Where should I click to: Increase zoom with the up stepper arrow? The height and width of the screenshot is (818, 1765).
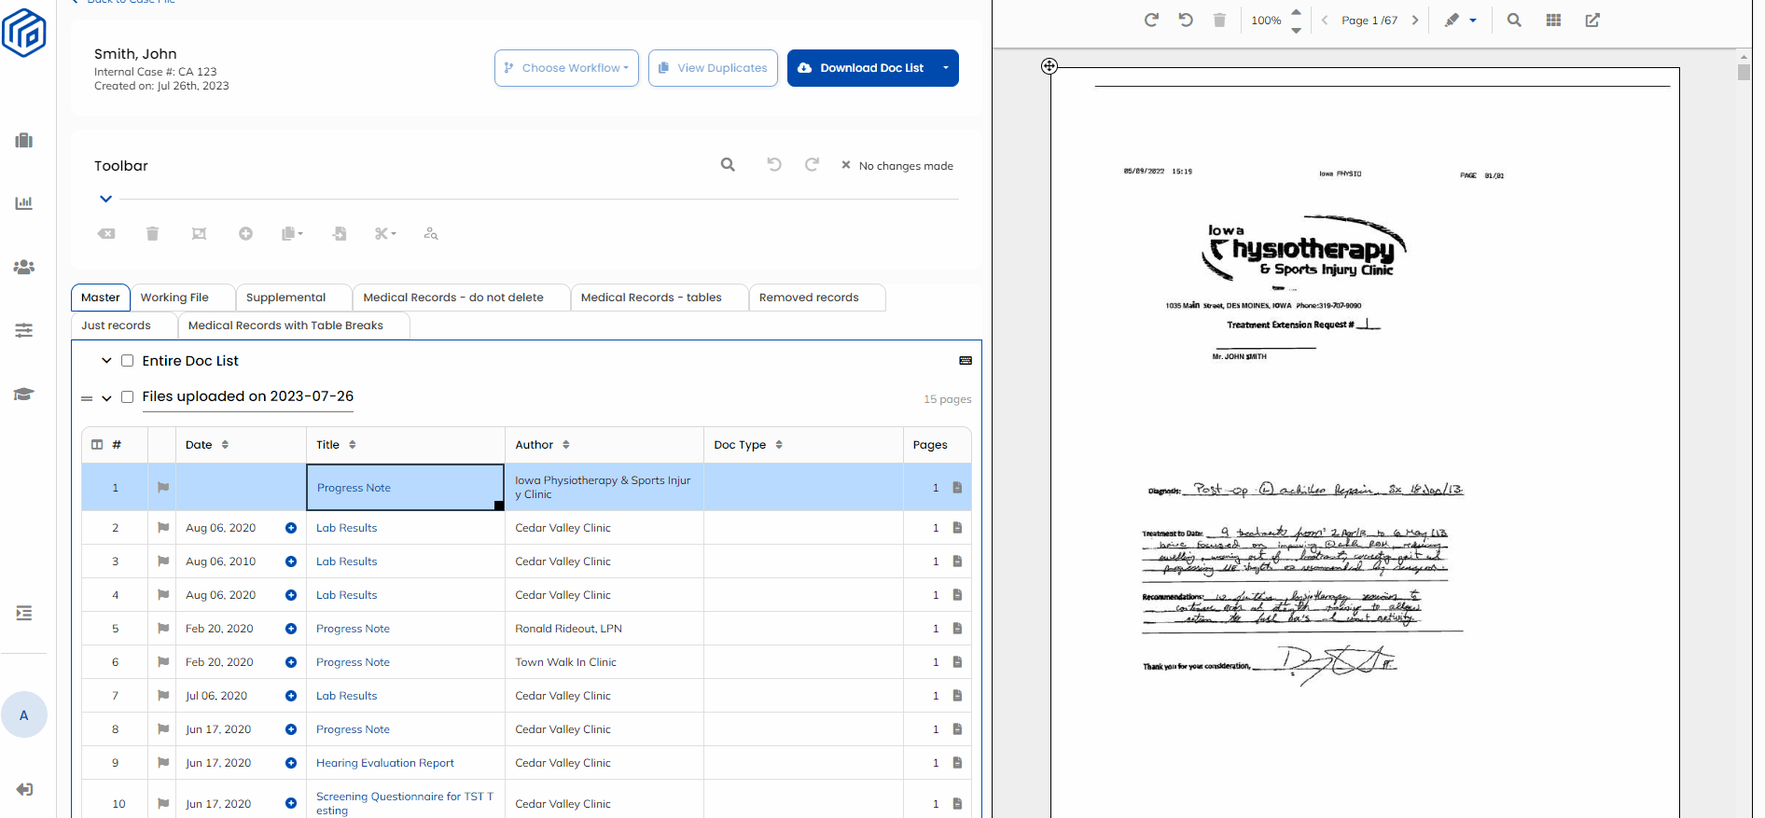pyautogui.click(x=1296, y=12)
